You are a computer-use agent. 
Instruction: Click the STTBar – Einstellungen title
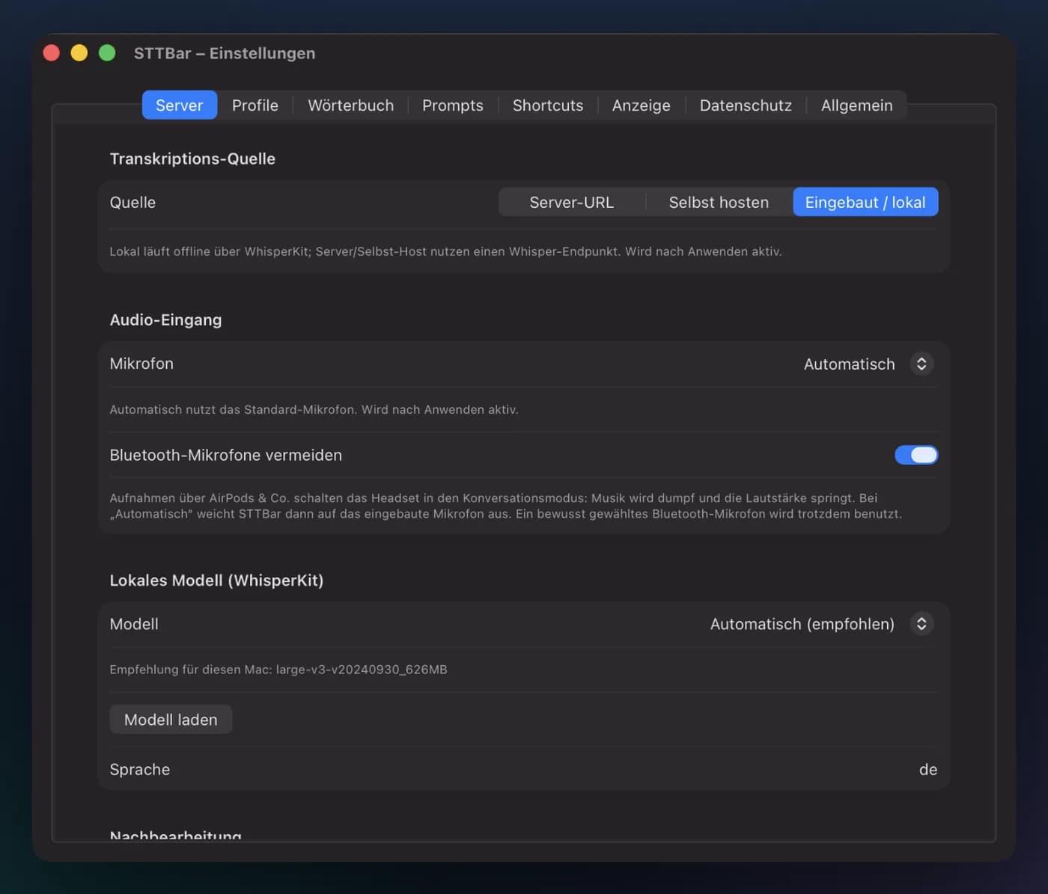(225, 53)
